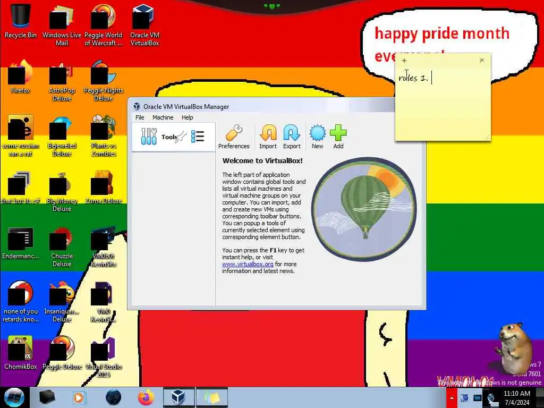
Task: Open Preferences in the VirtualBox toolbar
Action: [234, 137]
